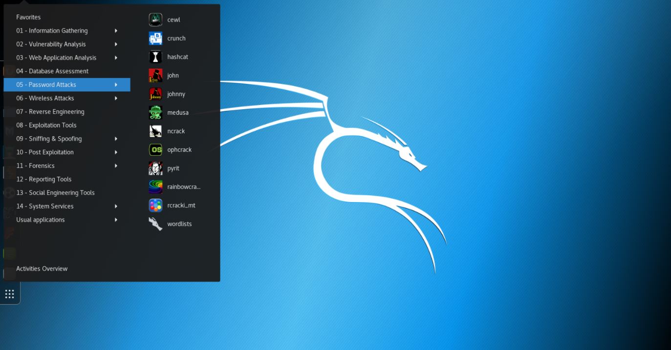
Task: Expand arrow beside Web Application Analysis
Action: pyautogui.click(x=116, y=58)
